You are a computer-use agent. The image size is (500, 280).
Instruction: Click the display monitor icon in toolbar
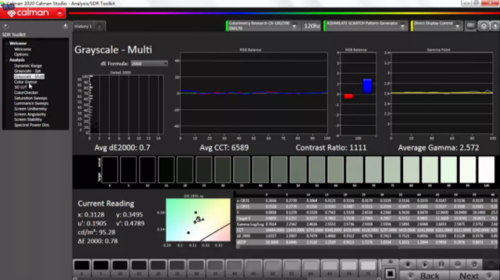(470, 26)
